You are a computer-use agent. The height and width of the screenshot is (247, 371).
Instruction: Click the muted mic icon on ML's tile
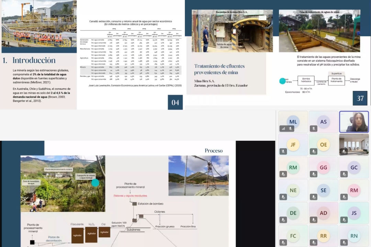(x=291, y=129)
